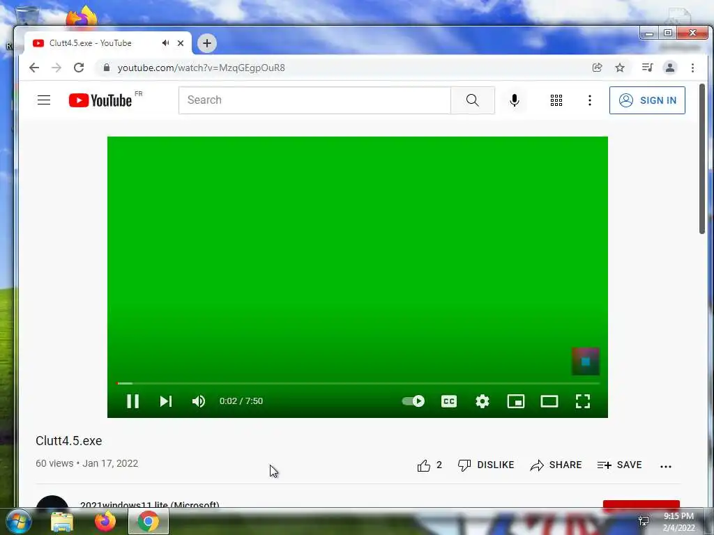Close the Clutt4.5.exe tab
The image size is (714, 535).
181,43
